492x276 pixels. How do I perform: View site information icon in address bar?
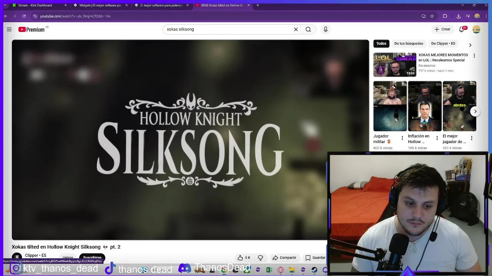[35, 16]
